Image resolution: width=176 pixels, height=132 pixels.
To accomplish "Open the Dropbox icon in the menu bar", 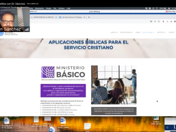I will coord(146,8).
